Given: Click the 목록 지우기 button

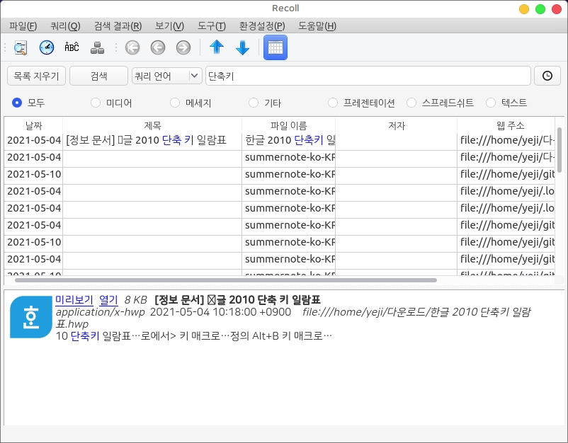Looking at the screenshot, I should click(x=36, y=76).
